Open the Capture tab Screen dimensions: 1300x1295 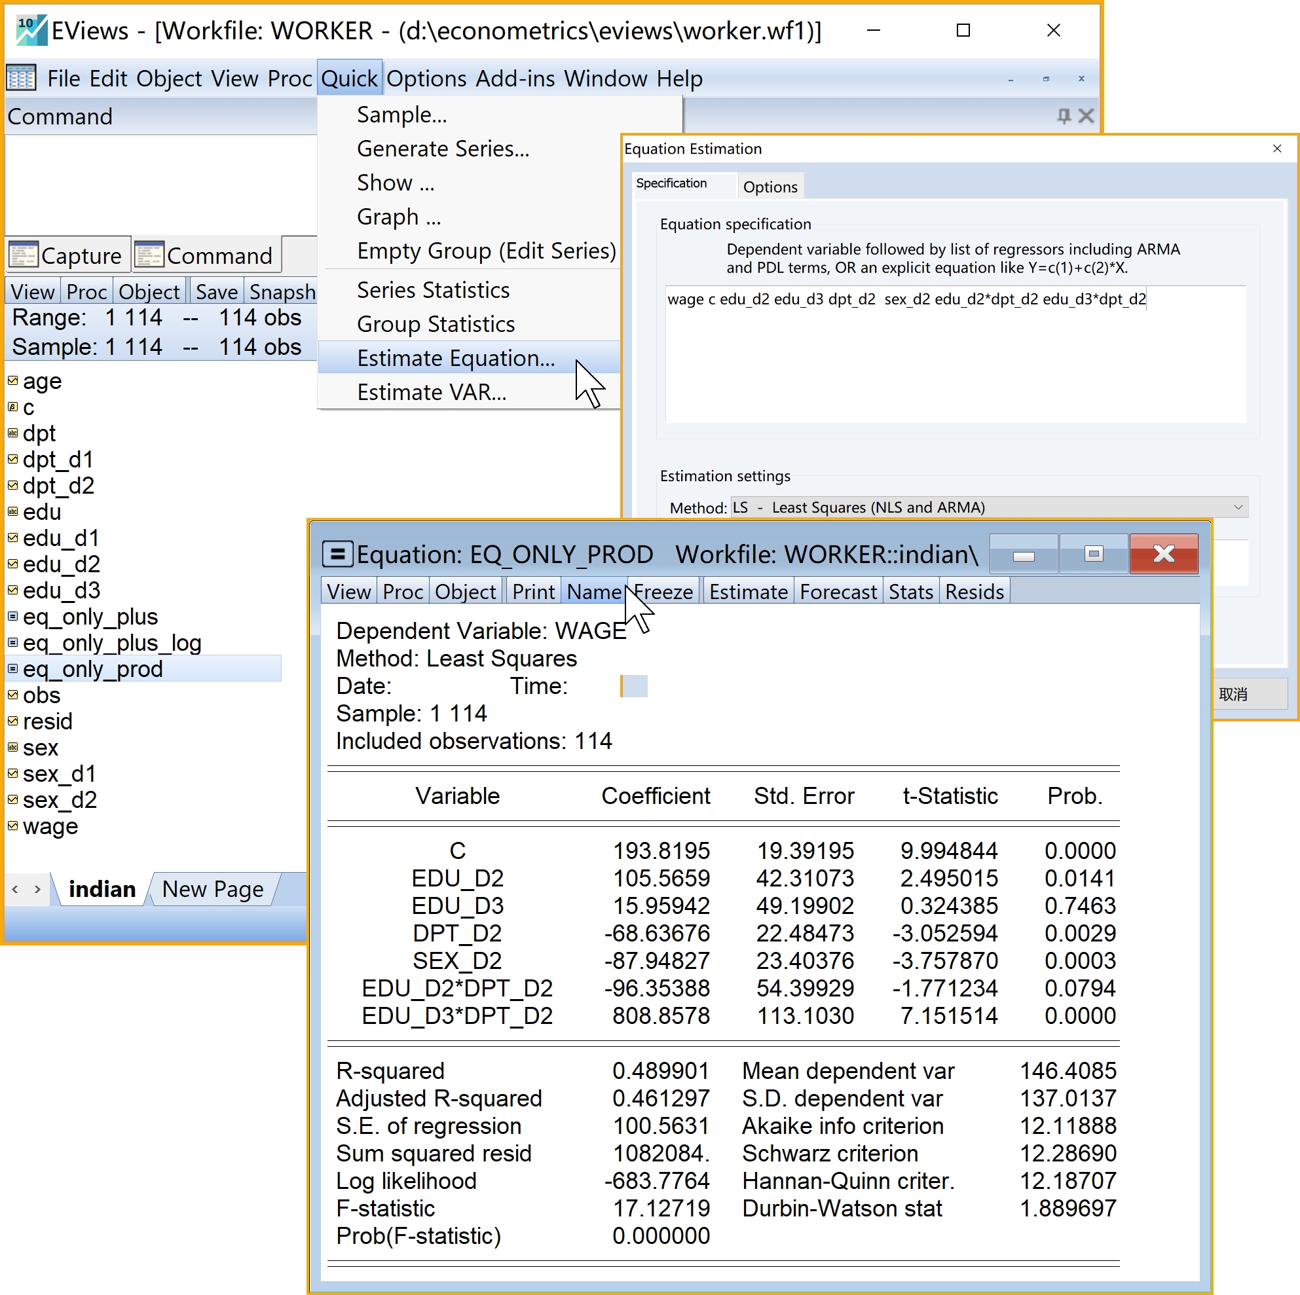(67, 255)
